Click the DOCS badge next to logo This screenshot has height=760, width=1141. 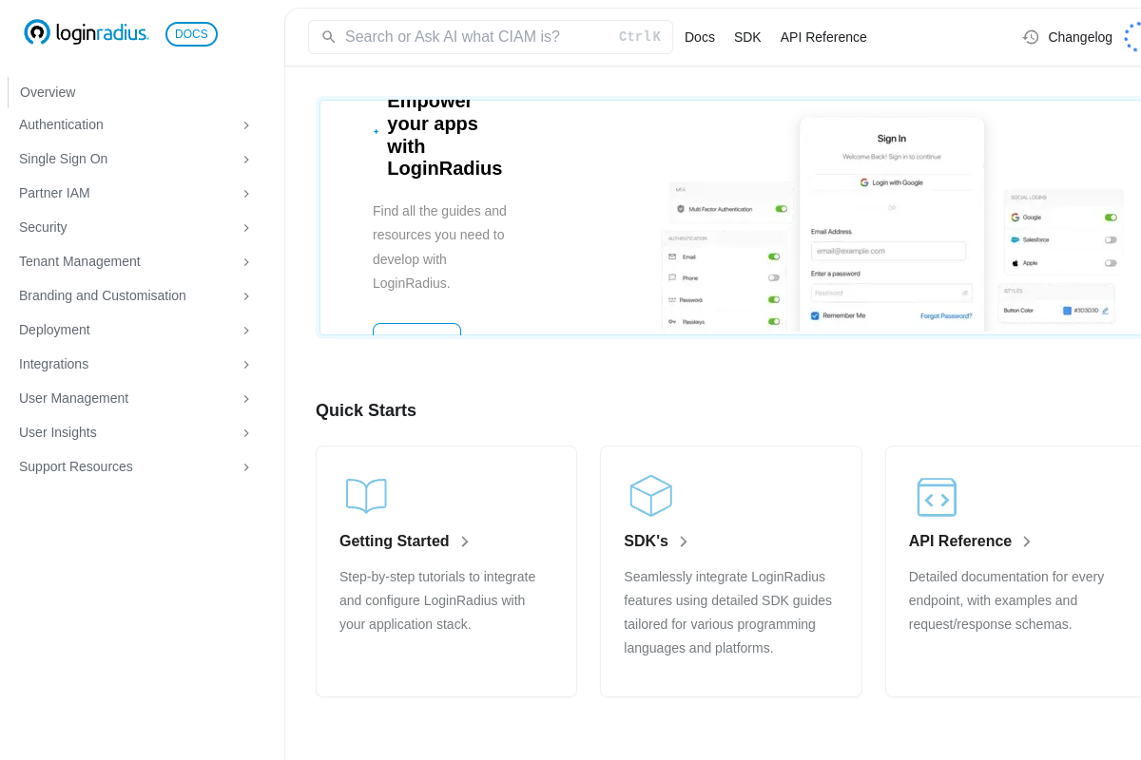pos(191,34)
